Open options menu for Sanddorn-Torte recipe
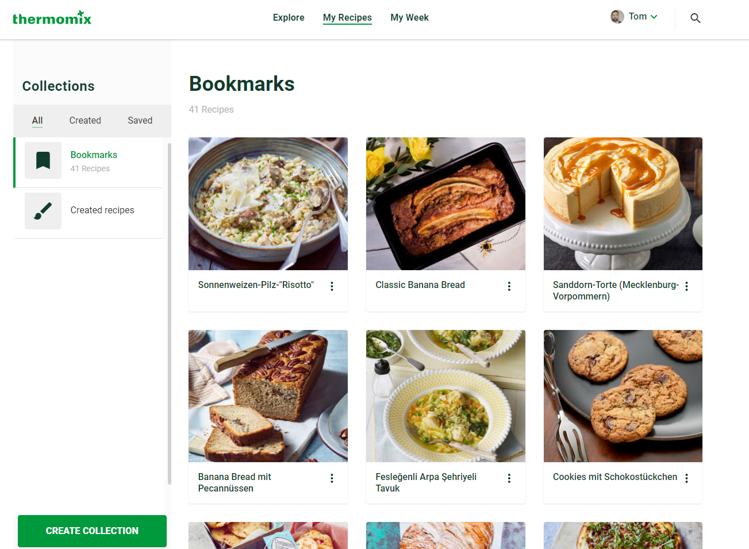 click(686, 286)
